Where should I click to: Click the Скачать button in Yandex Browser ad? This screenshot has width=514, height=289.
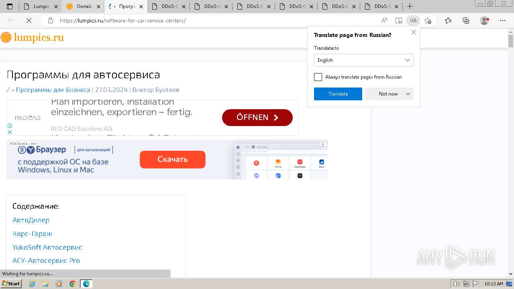click(x=173, y=159)
